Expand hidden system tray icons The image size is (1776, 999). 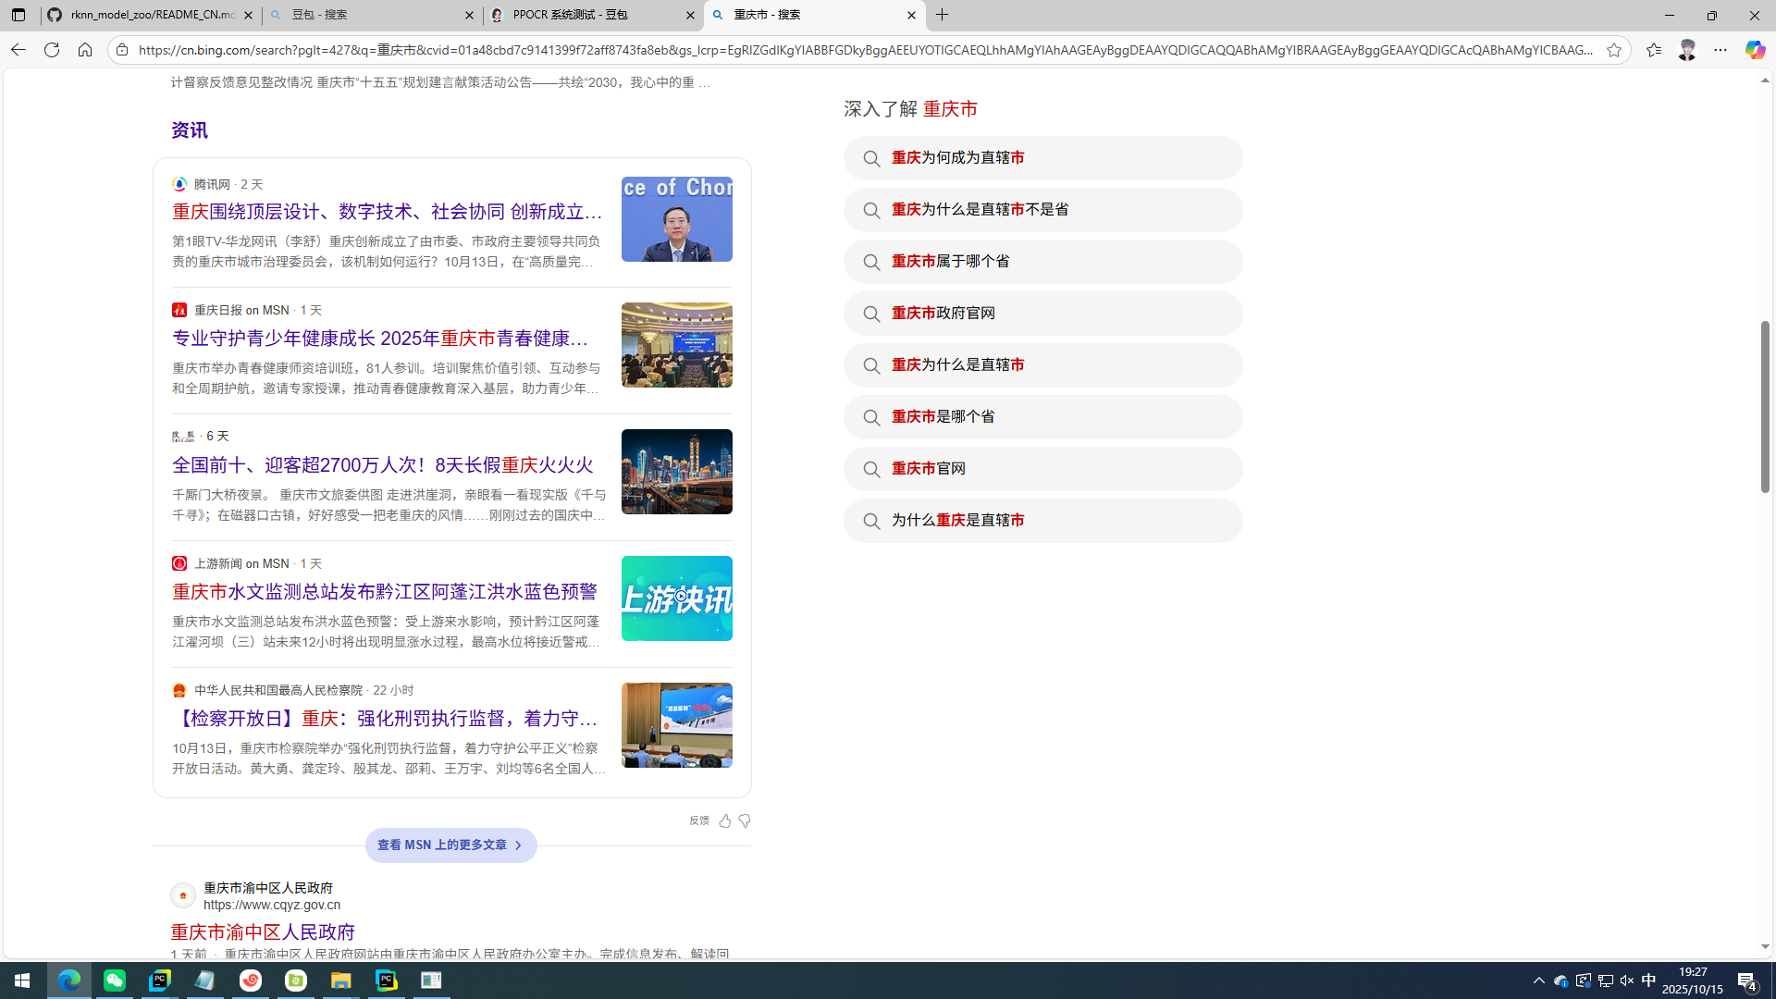[1539, 980]
